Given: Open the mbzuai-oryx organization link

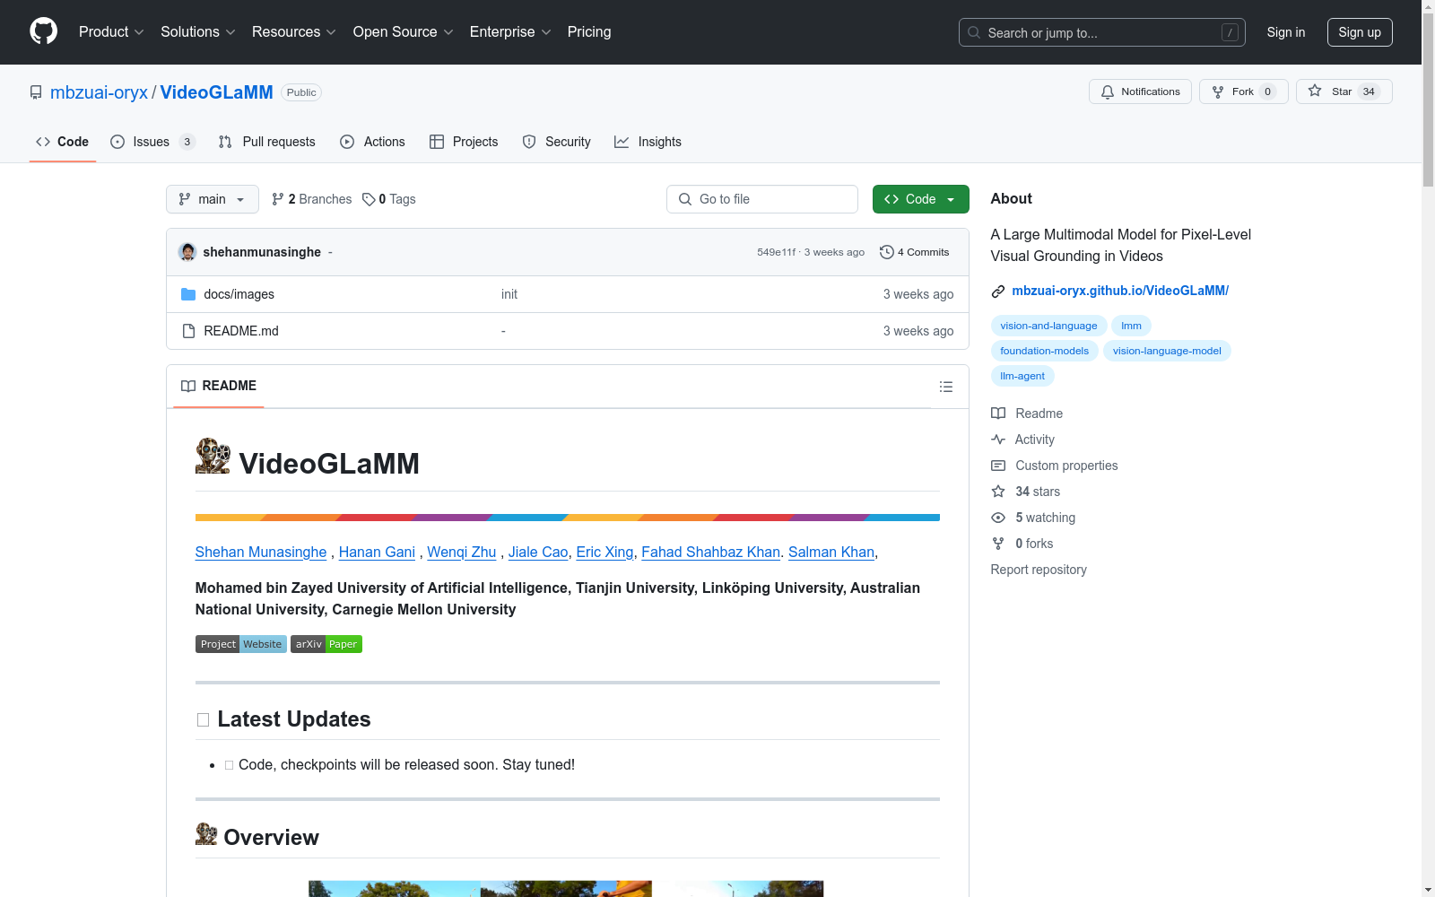Looking at the screenshot, I should tap(99, 92).
